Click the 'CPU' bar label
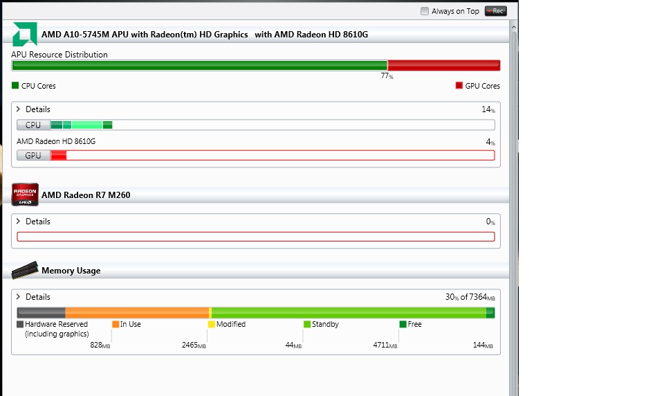 coord(33,125)
